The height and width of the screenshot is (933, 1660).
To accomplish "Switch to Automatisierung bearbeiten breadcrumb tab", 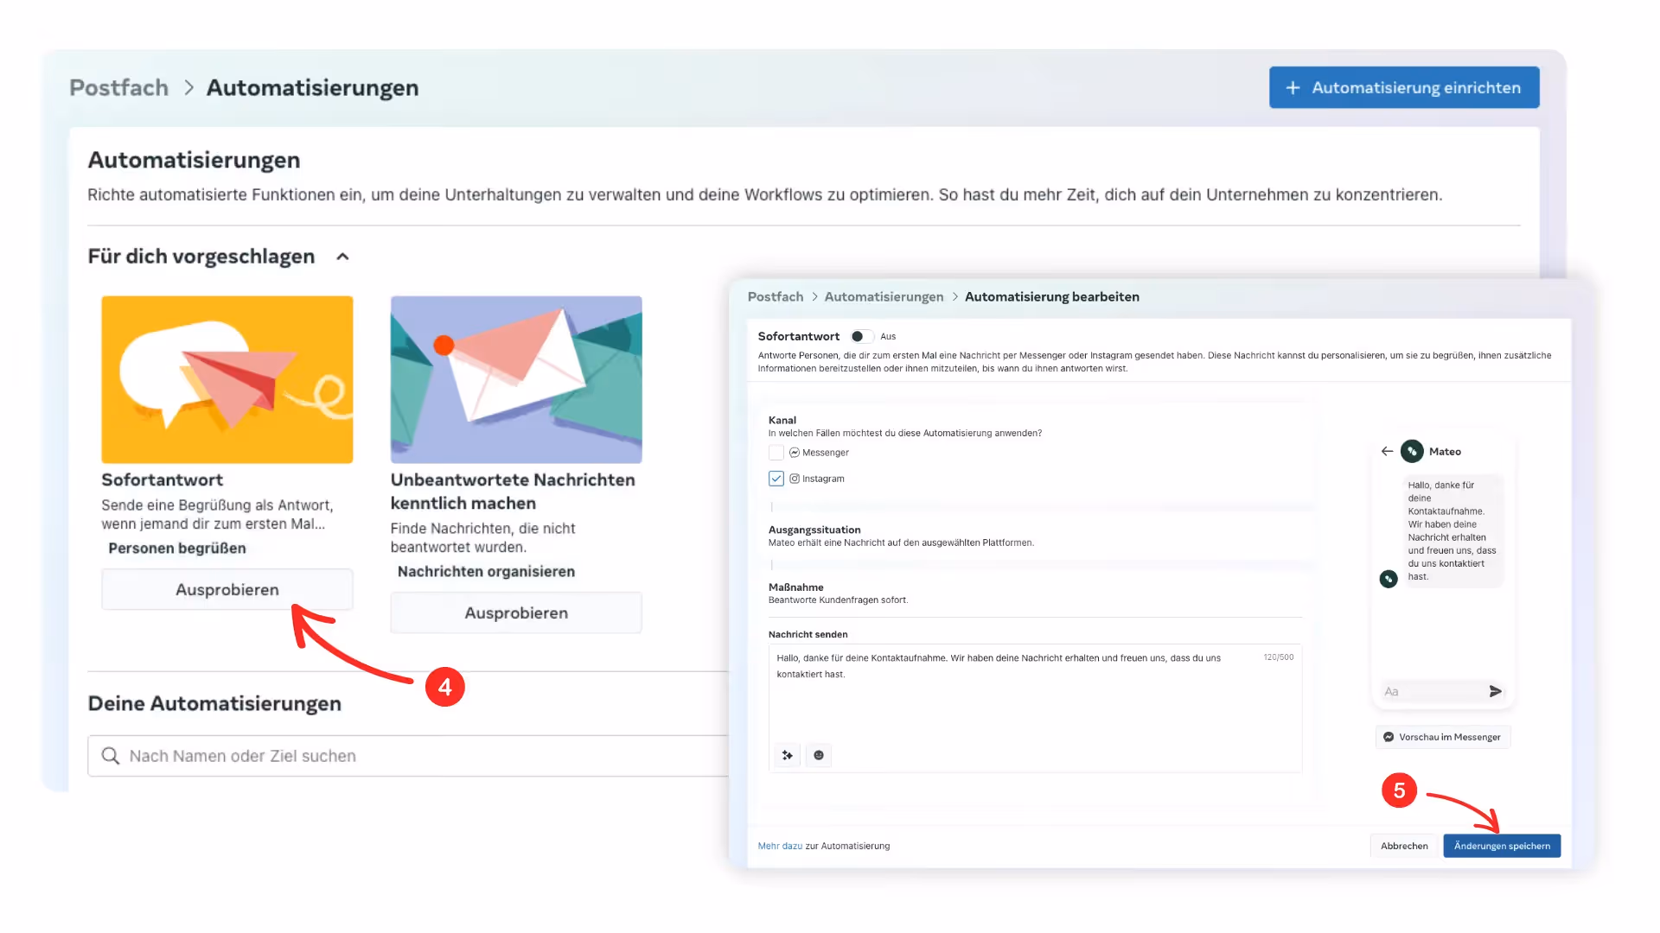I will [x=1051, y=296].
